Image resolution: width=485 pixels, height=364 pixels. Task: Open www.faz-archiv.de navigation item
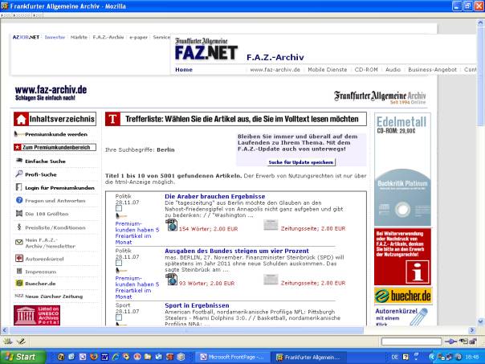click(x=275, y=70)
